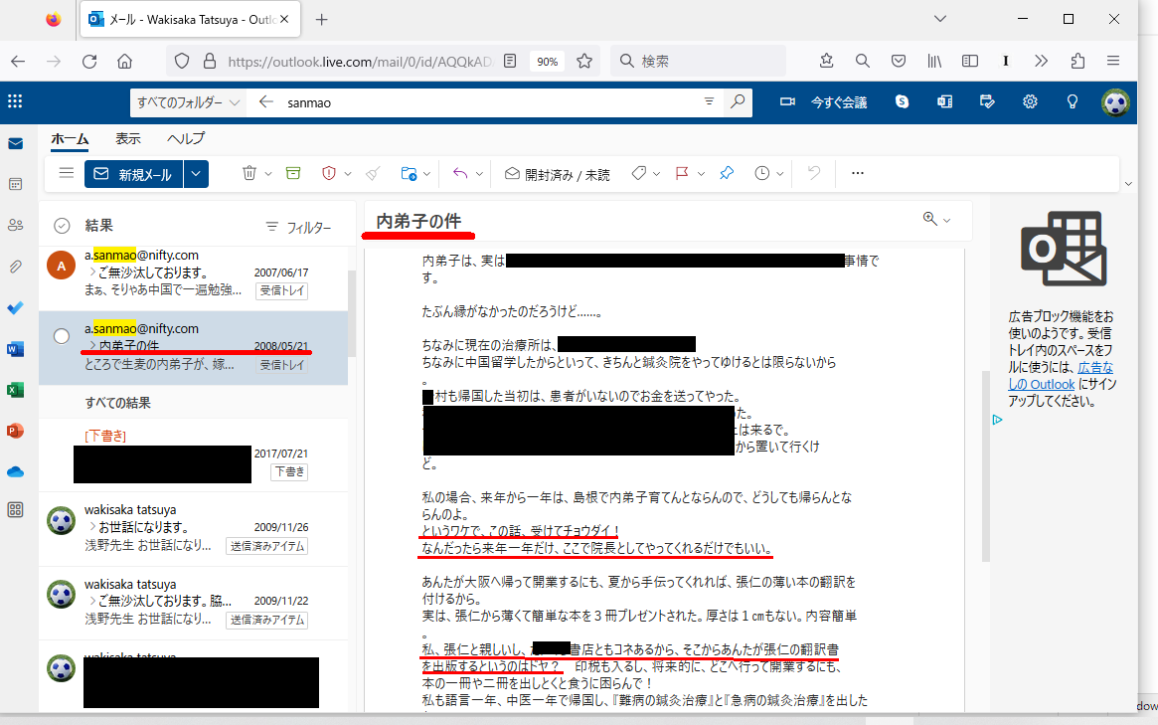Open the zoom dropdown in reading pane
Screen dimensions: 1158x725
pos(936,220)
